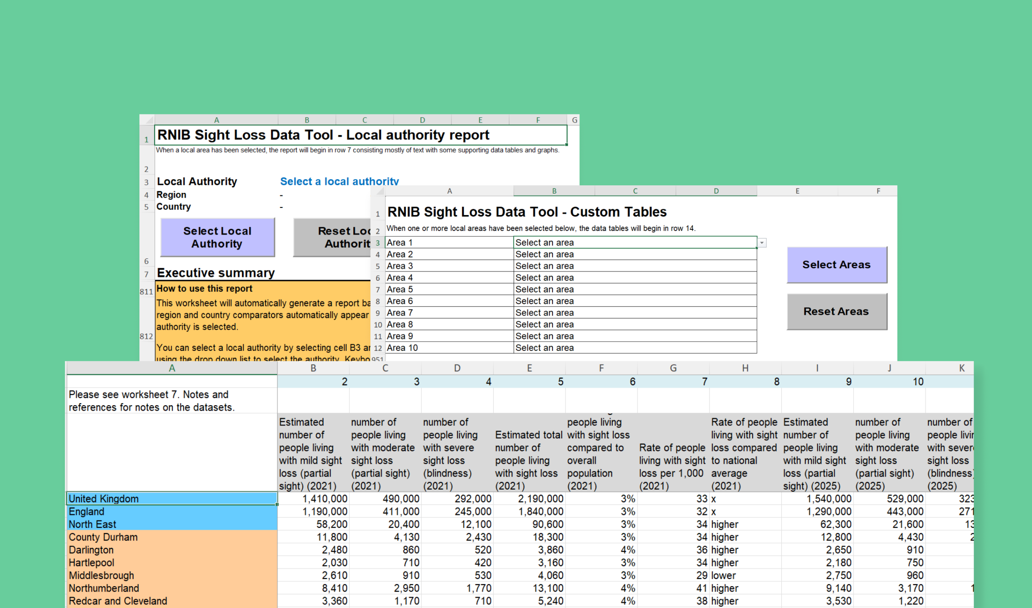The width and height of the screenshot is (1032, 608).
Task: Select the 'County Durham' cell
Action: pyautogui.click(x=172, y=537)
